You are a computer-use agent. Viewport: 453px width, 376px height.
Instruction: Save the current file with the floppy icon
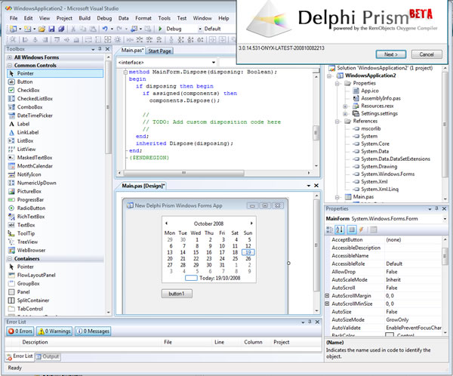51,29
